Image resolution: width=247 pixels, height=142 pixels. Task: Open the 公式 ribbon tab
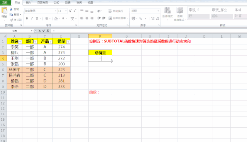(56, 2)
